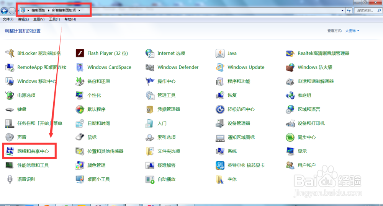Image resolution: width=383 pixels, height=206 pixels.
Task: Click the search magnifier icon
Action: click(x=379, y=10)
